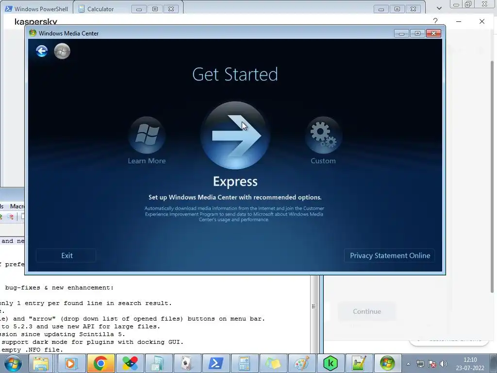Open the network tray icon
The width and height of the screenshot is (497, 373).
[420, 364]
